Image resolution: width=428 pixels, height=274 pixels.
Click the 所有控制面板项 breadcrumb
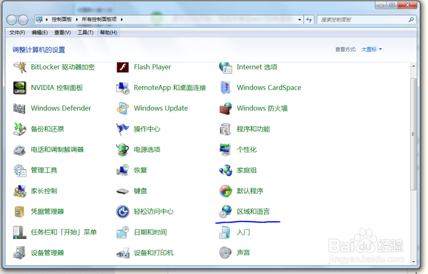tap(99, 19)
